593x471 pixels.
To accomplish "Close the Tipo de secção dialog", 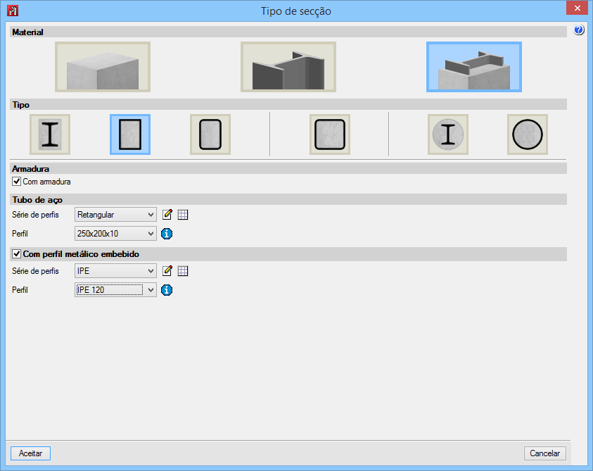I will tap(577, 8).
